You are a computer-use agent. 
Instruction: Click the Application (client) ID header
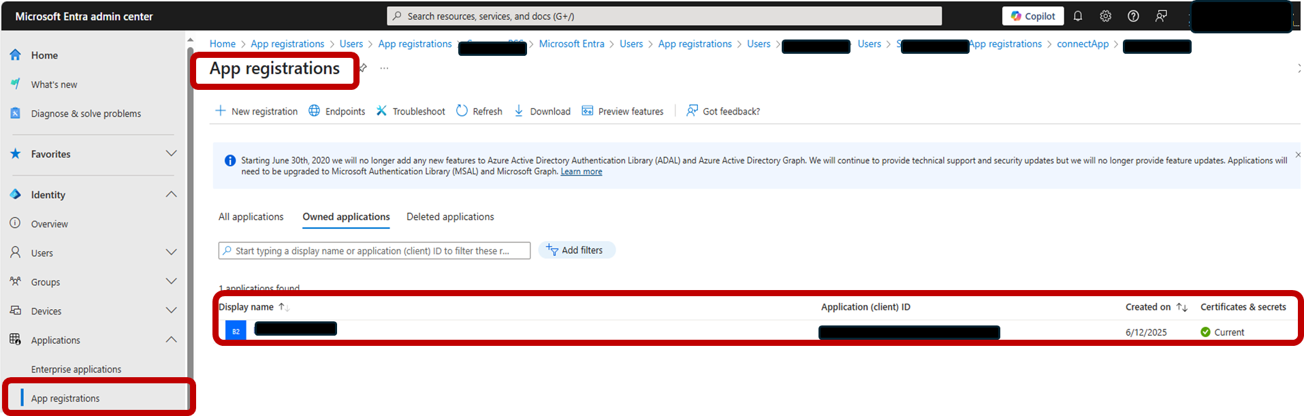pyautogui.click(x=865, y=307)
